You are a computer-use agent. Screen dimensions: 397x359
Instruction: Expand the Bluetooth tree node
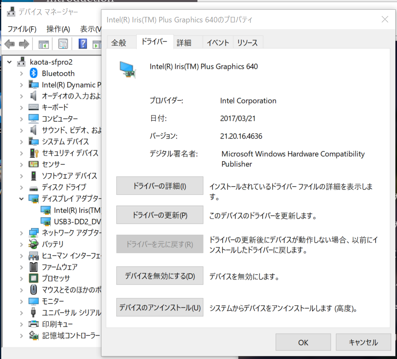pyautogui.click(x=22, y=73)
